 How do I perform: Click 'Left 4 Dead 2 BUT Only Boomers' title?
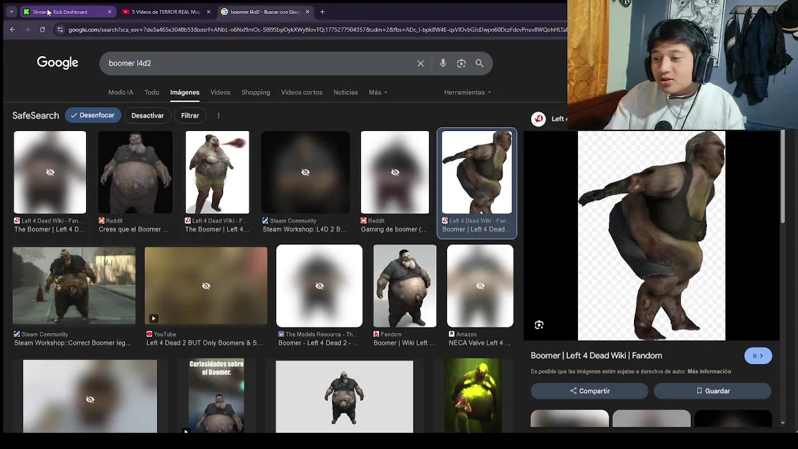[204, 343]
